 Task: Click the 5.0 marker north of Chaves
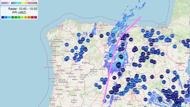(x=79, y=59)
